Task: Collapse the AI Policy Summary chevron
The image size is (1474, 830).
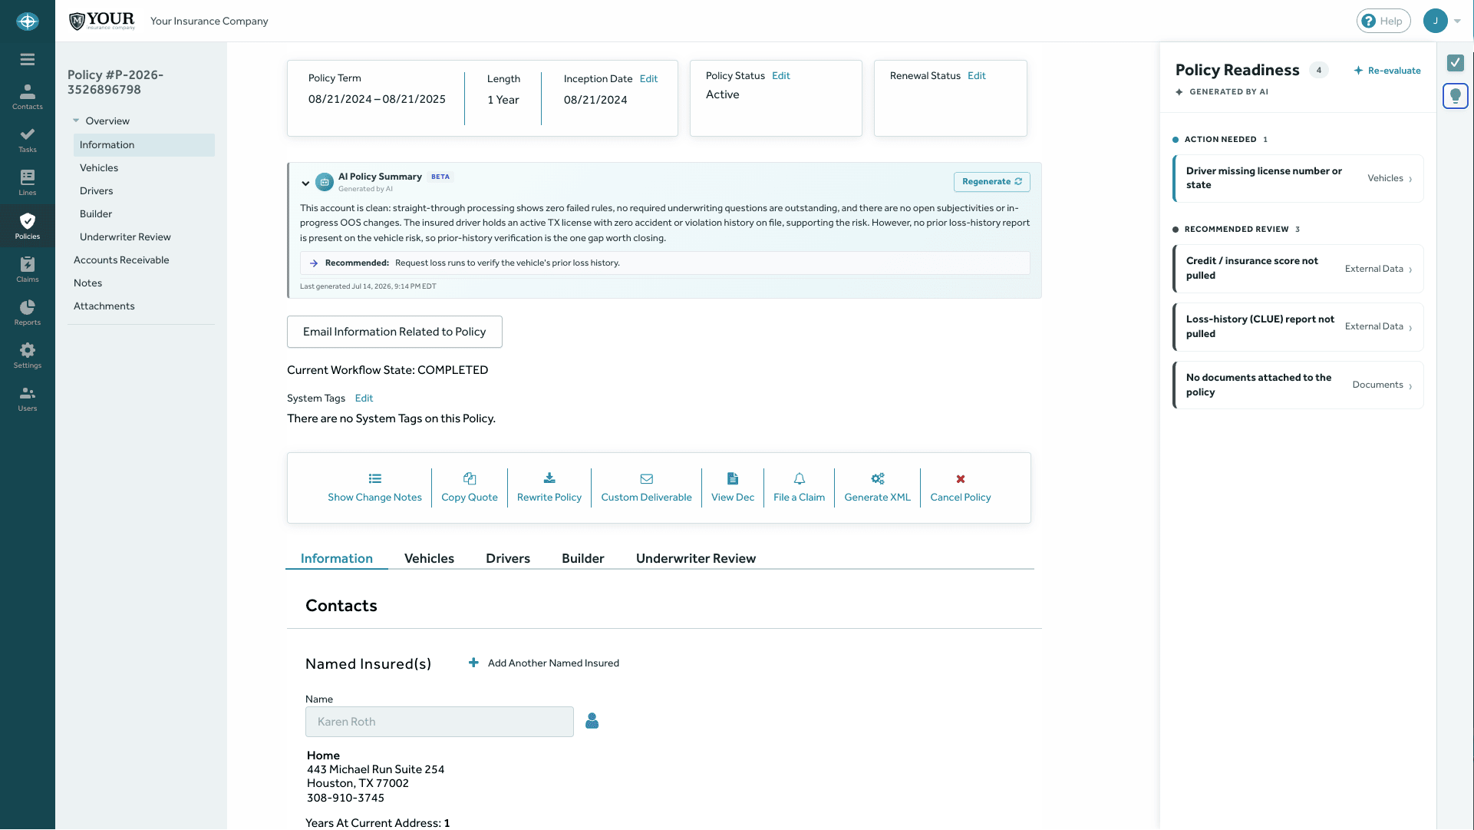Action: (x=305, y=184)
